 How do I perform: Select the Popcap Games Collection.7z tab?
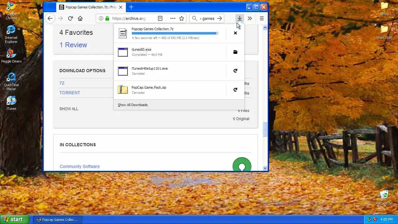tap(91, 7)
